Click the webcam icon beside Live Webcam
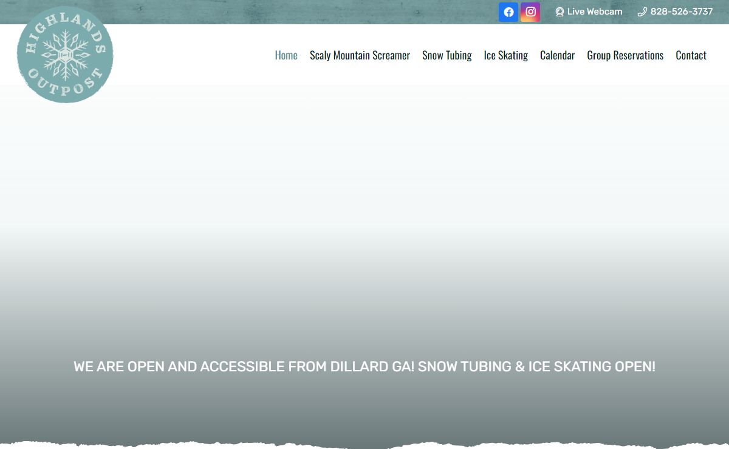 (560, 12)
